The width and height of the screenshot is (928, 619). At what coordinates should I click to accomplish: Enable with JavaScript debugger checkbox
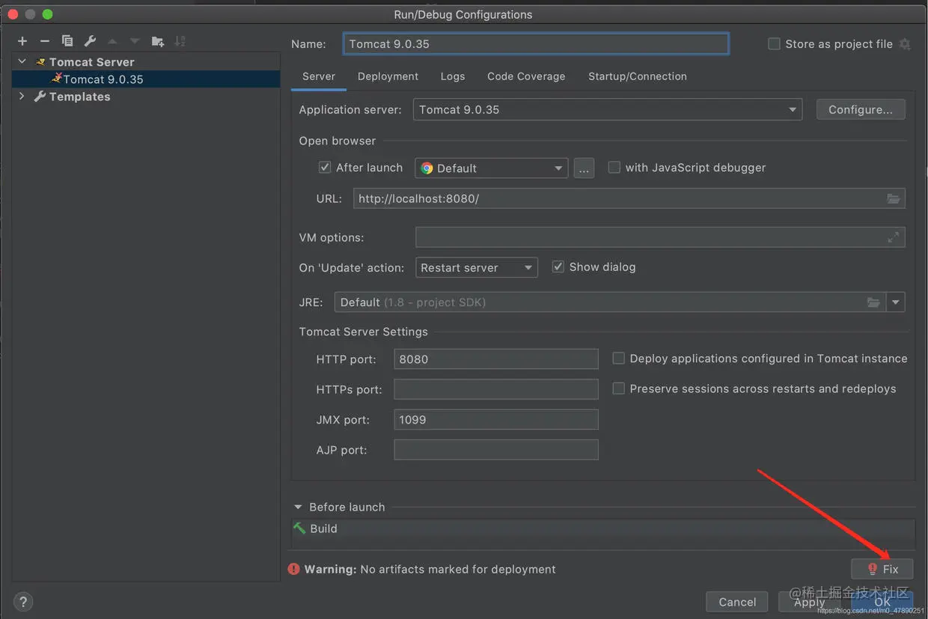[614, 168]
